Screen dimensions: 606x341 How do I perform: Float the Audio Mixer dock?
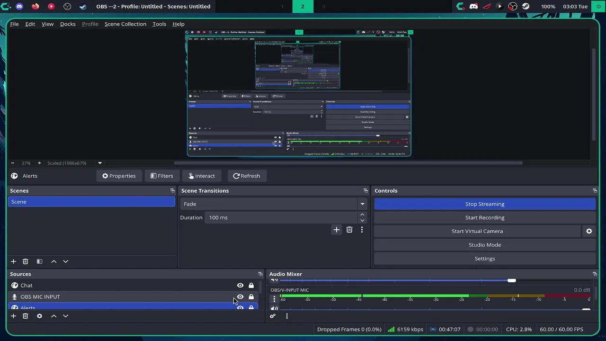pos(595,274)
